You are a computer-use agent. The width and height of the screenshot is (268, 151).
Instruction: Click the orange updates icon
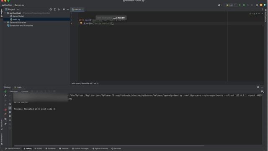click(x=261, y=5)
